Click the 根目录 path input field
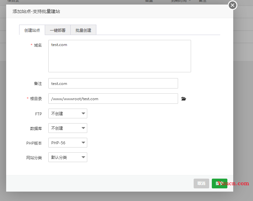Image resolution: width=253 pixels, height=201 pixels. pyautogui.click(x=113, y=99)
